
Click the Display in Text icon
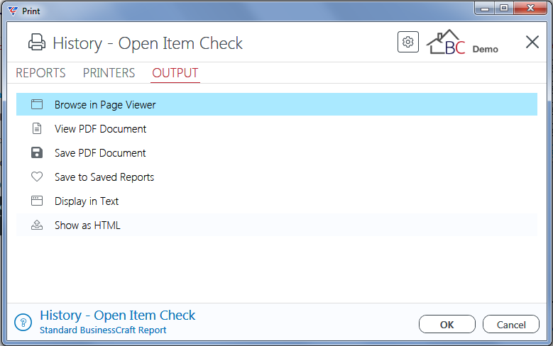pyautogui.click(x=37, y=201)
